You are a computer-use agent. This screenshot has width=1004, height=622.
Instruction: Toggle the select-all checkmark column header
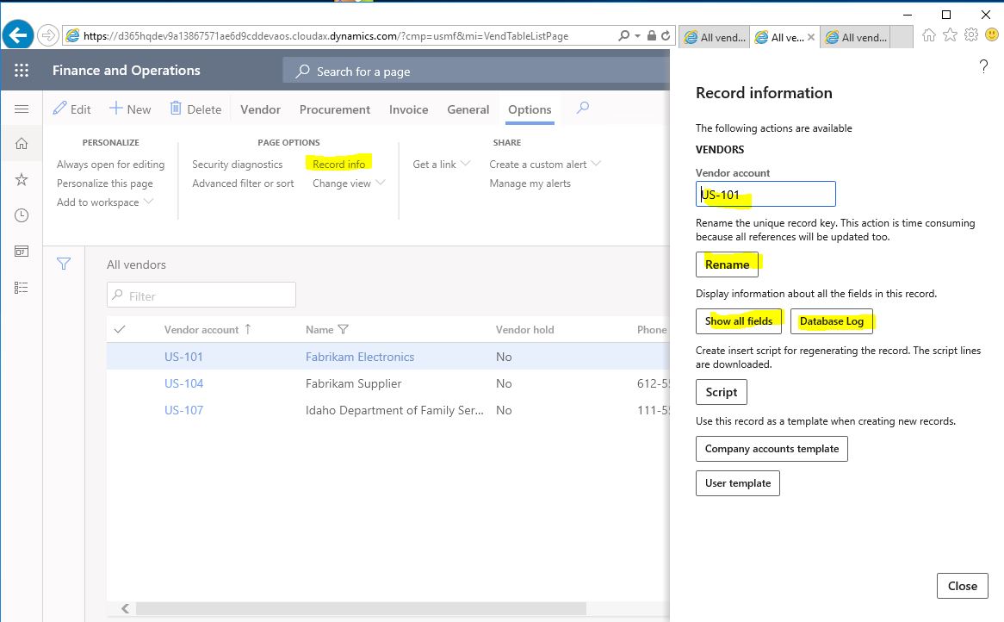pos(119,329)
